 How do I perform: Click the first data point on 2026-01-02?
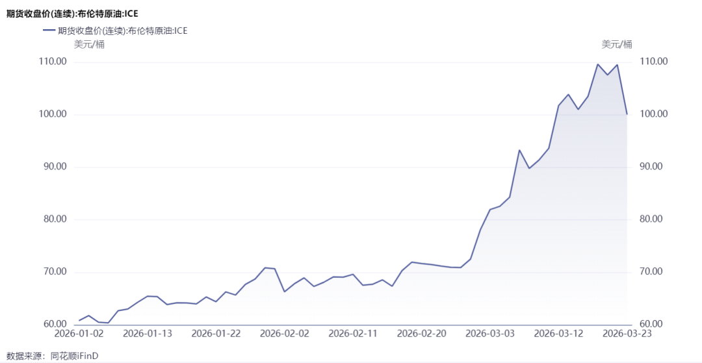[x=79, y=321]
